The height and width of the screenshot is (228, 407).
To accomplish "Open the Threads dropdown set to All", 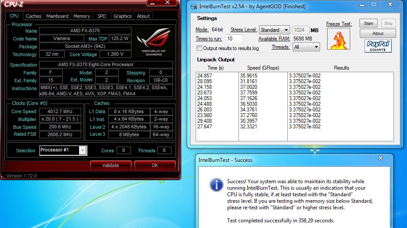I will 306,47.
